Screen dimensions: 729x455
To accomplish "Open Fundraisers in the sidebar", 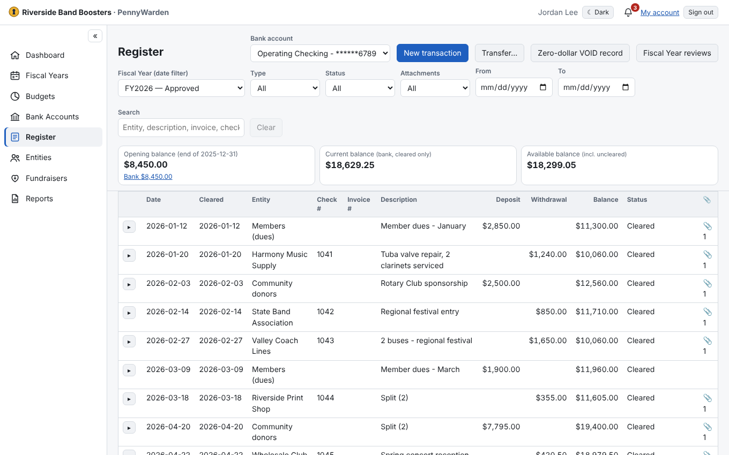I will tap(53, 178).
